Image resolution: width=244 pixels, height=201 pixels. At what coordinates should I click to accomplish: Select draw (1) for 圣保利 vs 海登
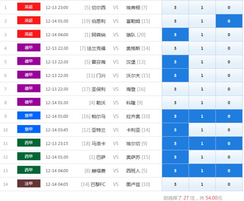tap(202, 89)
